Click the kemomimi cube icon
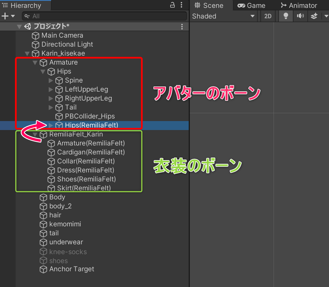Screen dimensions: 329x287 click(x=43, y=224)
